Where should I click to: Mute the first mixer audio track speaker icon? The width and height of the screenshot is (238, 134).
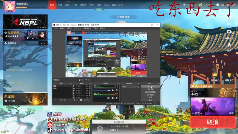(113, 90)
